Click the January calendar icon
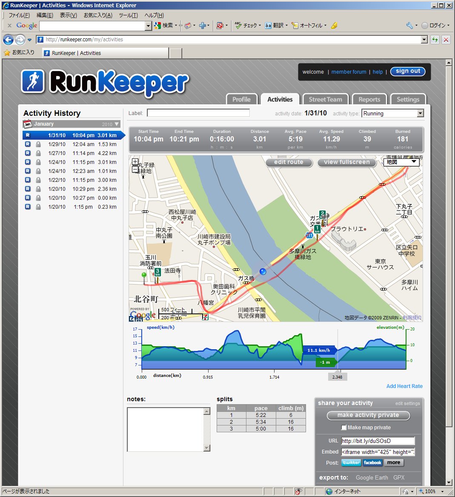455x497 pixels. point(28,124)
